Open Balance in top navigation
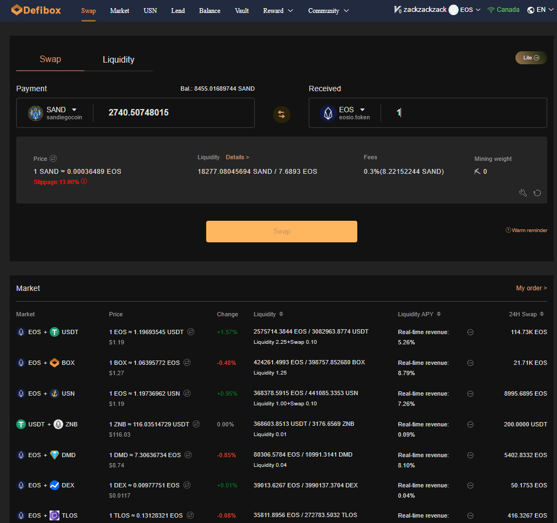The width and height of the screenshot is (557, 523). [209, 11]
